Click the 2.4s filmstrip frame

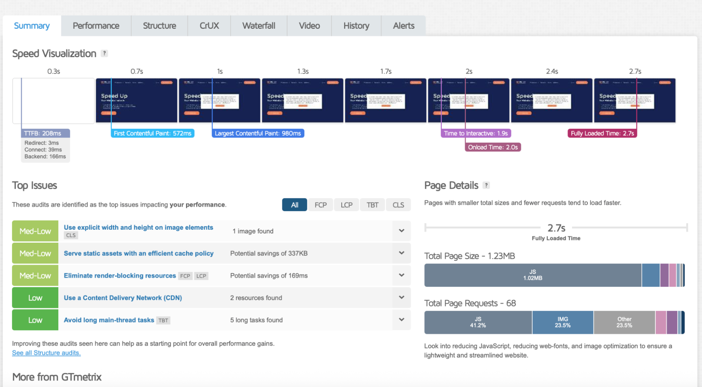point(552,101)
